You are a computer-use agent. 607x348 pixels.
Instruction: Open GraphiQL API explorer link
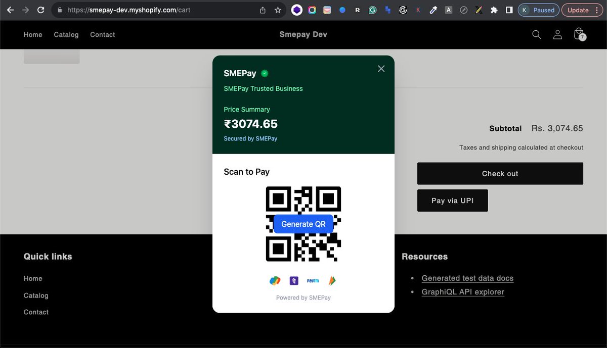[x=463, y=292]
